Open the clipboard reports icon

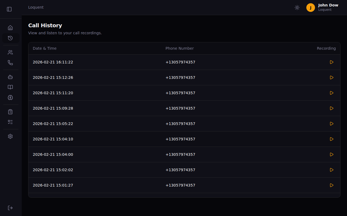[10, 112]
